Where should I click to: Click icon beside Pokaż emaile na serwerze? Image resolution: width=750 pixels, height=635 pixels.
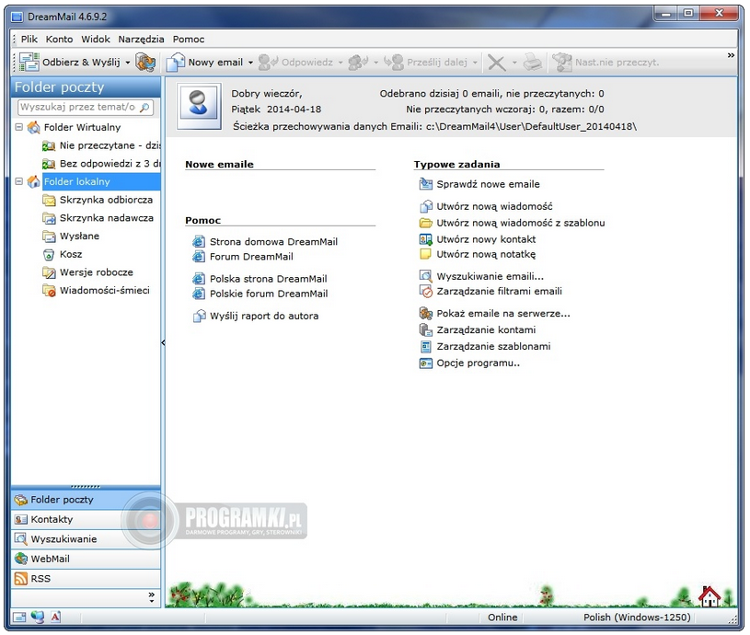point(426,314)
